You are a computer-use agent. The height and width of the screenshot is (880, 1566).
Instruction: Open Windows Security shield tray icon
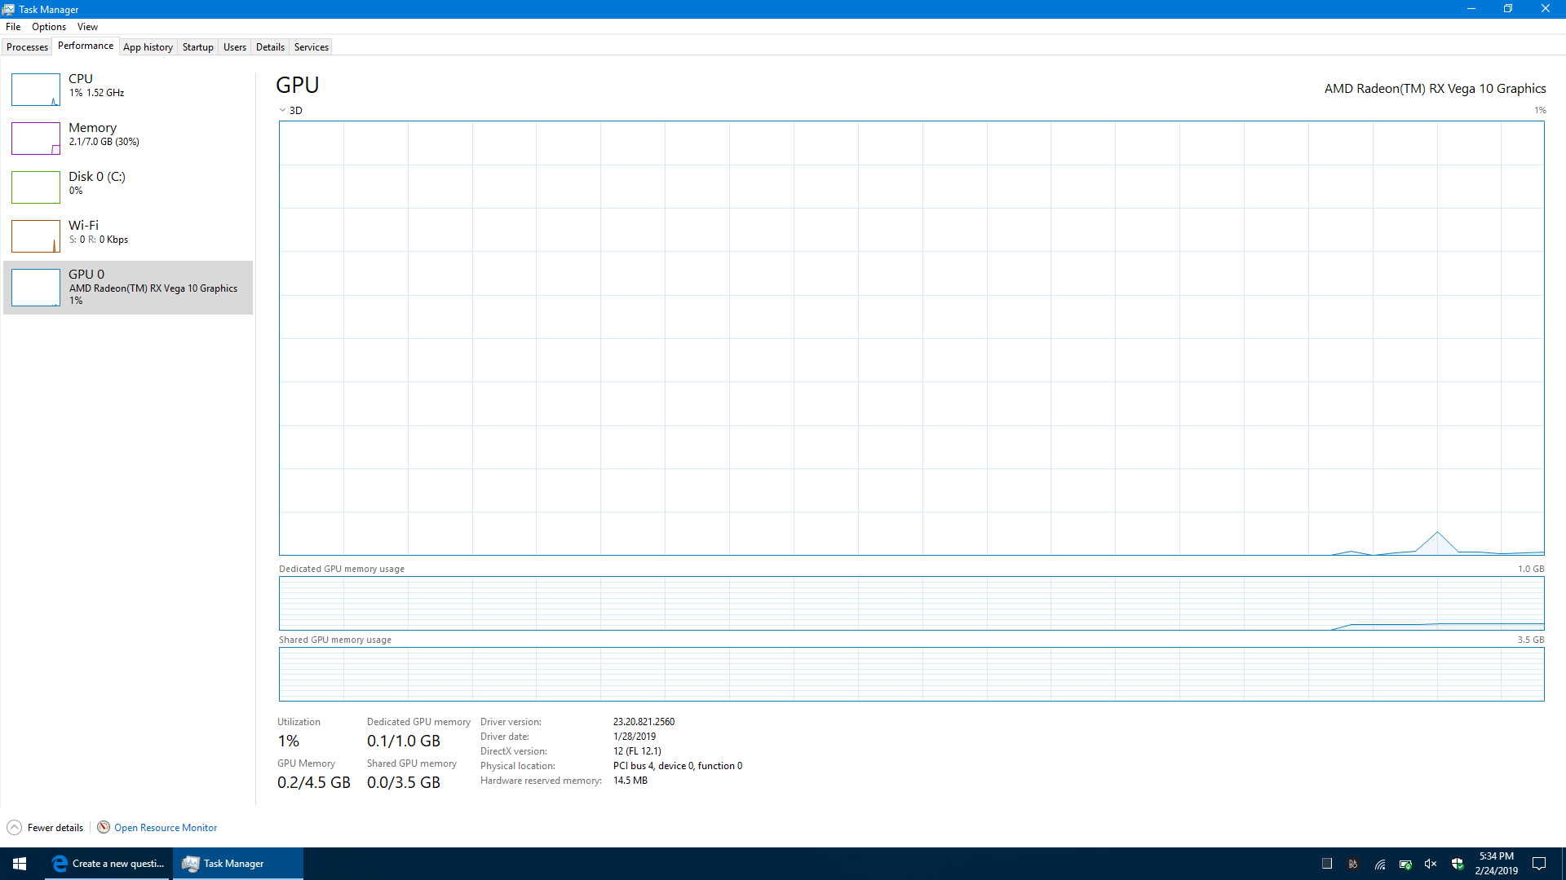point(1458,864)
